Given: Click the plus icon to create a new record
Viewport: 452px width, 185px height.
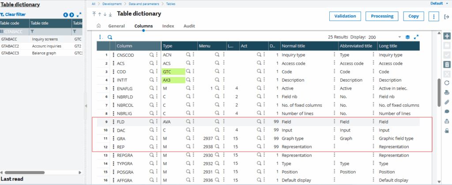Looking at the screenshot, I should (x=447, y=36).
